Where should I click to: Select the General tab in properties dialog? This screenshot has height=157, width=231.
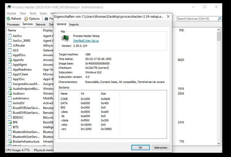(x=62, y=24)
